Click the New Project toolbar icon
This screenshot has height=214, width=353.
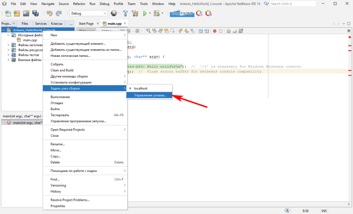tap(17, 13)
